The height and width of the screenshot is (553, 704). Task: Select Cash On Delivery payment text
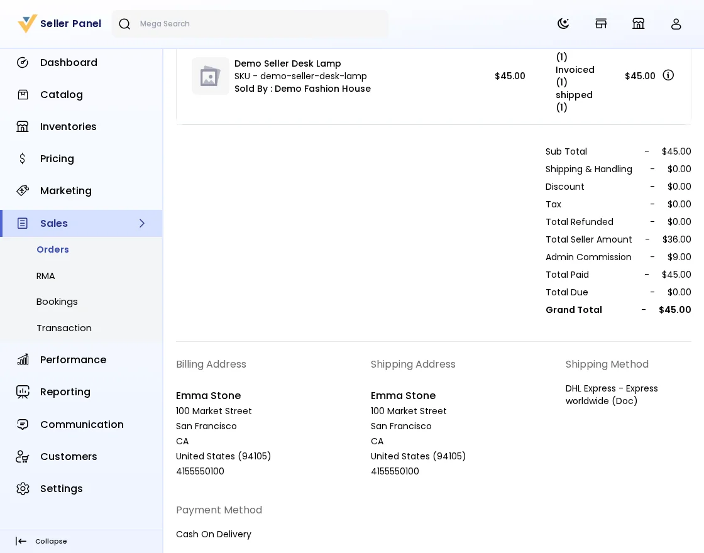tap(214, 534)
